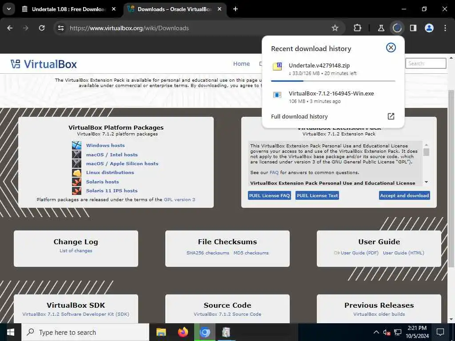
Task: Close the Recent download history popup
Action: (391, 48)
